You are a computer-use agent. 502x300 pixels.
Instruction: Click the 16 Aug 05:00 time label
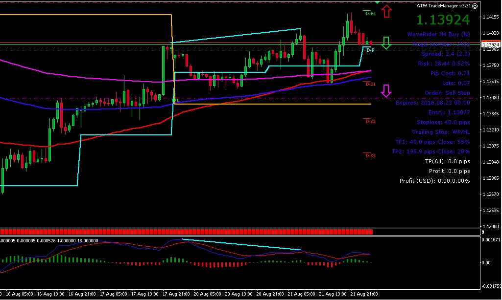tap(19, 294)
